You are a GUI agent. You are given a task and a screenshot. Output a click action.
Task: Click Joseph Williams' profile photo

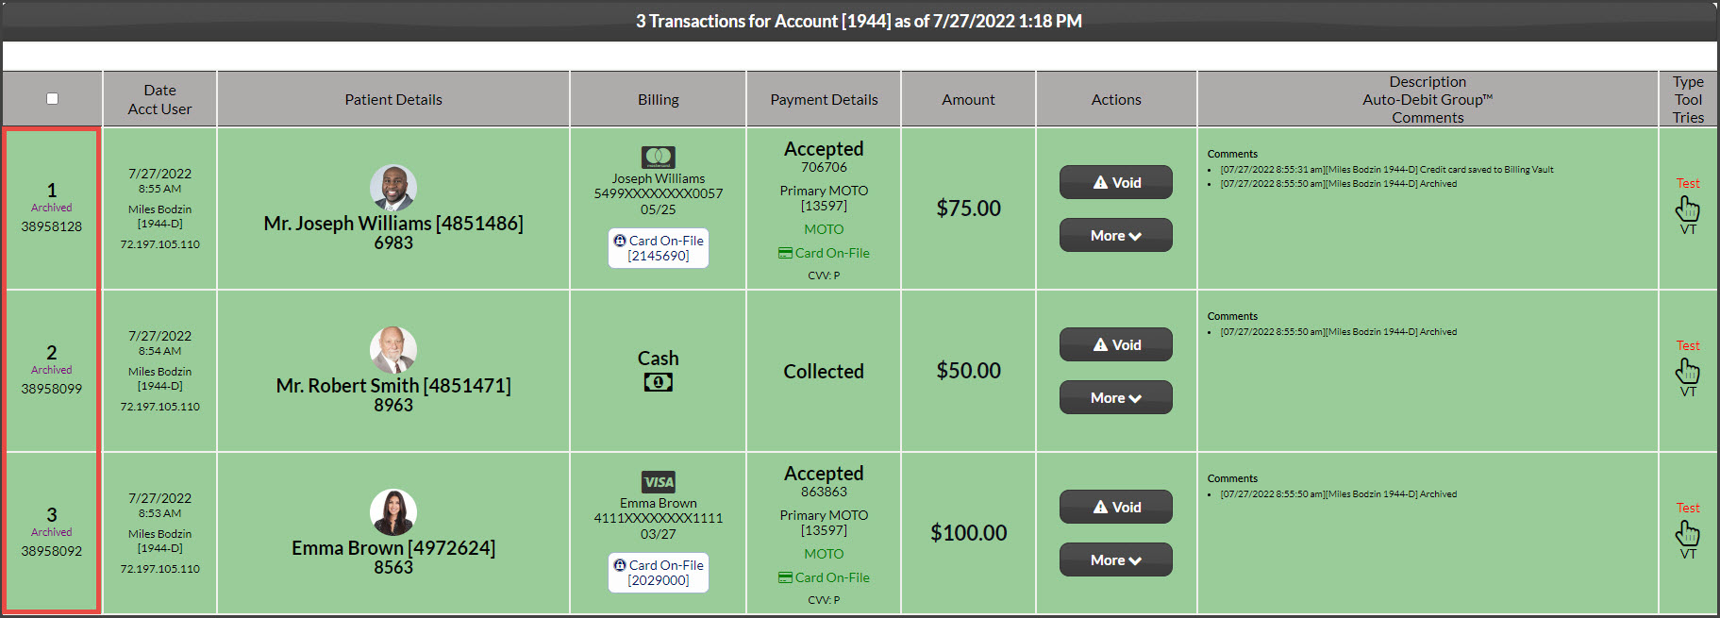[x=393, y=188]
